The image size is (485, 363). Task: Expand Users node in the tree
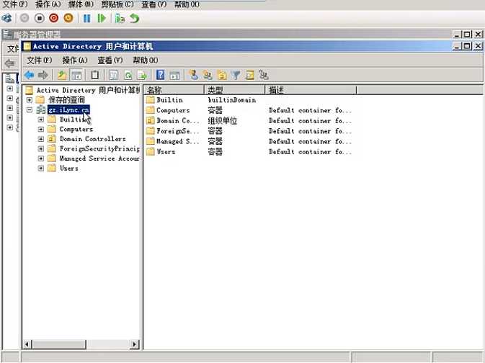(x=41, y=169)
